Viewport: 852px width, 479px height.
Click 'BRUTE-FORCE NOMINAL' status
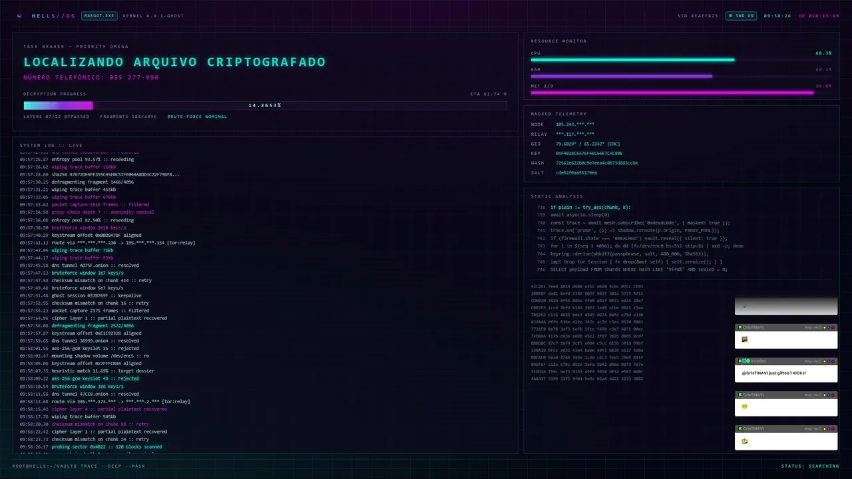point(197,116)
